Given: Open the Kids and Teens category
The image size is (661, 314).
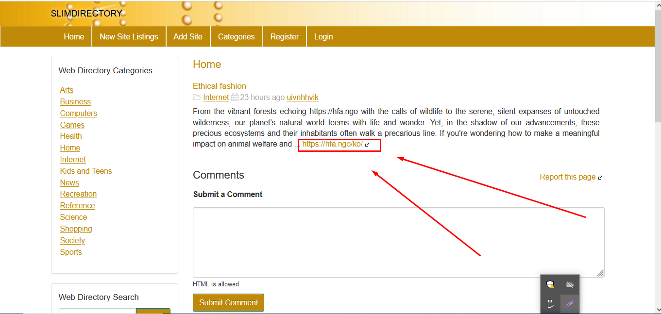Looking at the screenshot, I should [86, 171].
